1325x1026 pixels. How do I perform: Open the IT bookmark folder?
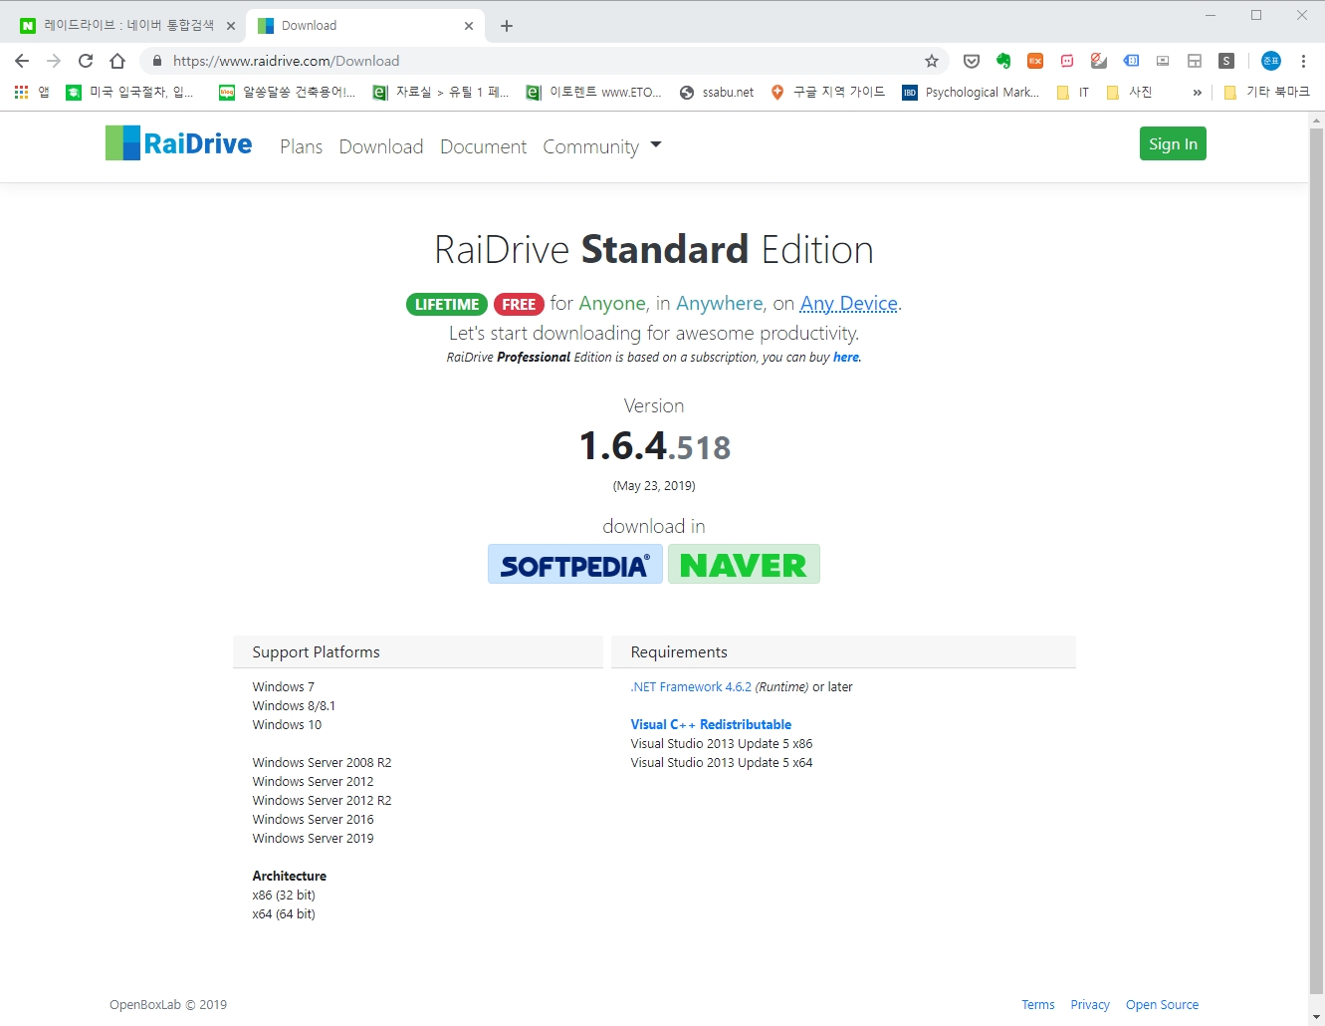[1073, 92]
